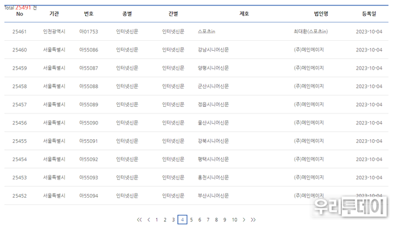Open page 1 of the list
402x229 pixels.
click(x=157, y=220)
